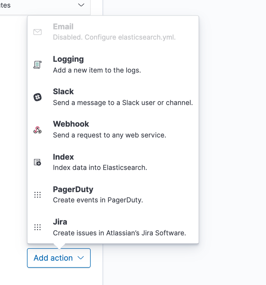Select the Index action

[x=113, y=162]
